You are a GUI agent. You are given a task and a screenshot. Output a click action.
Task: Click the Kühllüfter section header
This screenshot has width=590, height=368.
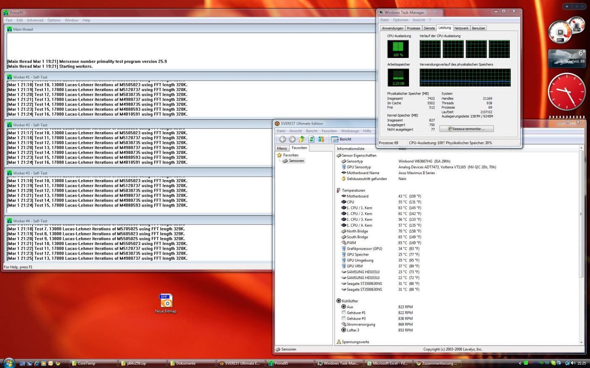[x=347, y=301]
